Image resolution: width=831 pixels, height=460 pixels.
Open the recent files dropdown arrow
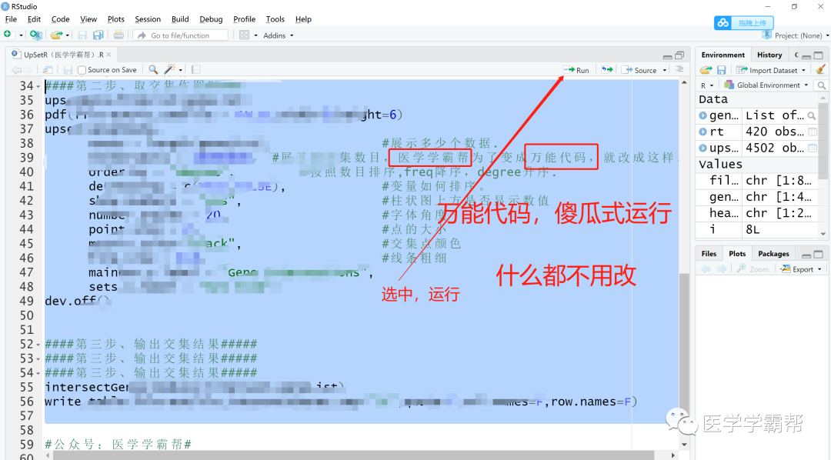[x=67, y=35]
